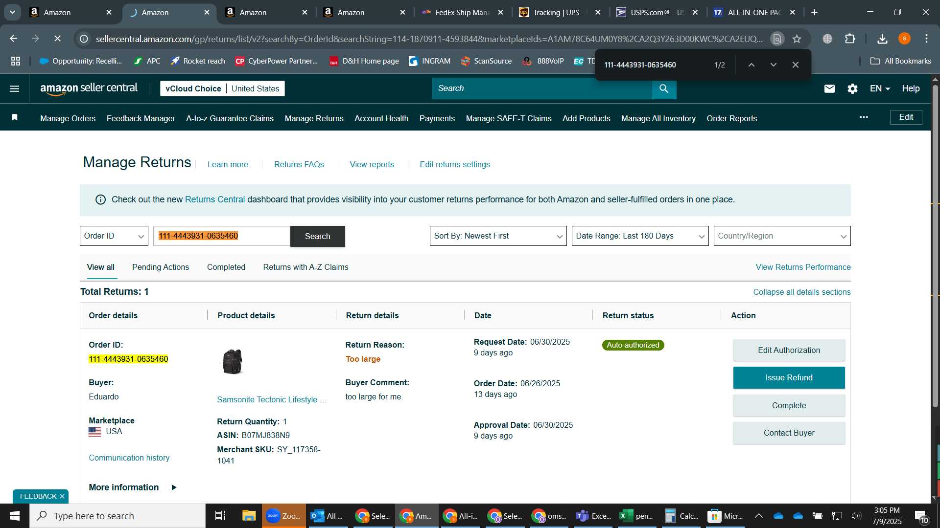Click Edit Authorization button
Viewport: 940px width, 528px height.
(789, 350)
